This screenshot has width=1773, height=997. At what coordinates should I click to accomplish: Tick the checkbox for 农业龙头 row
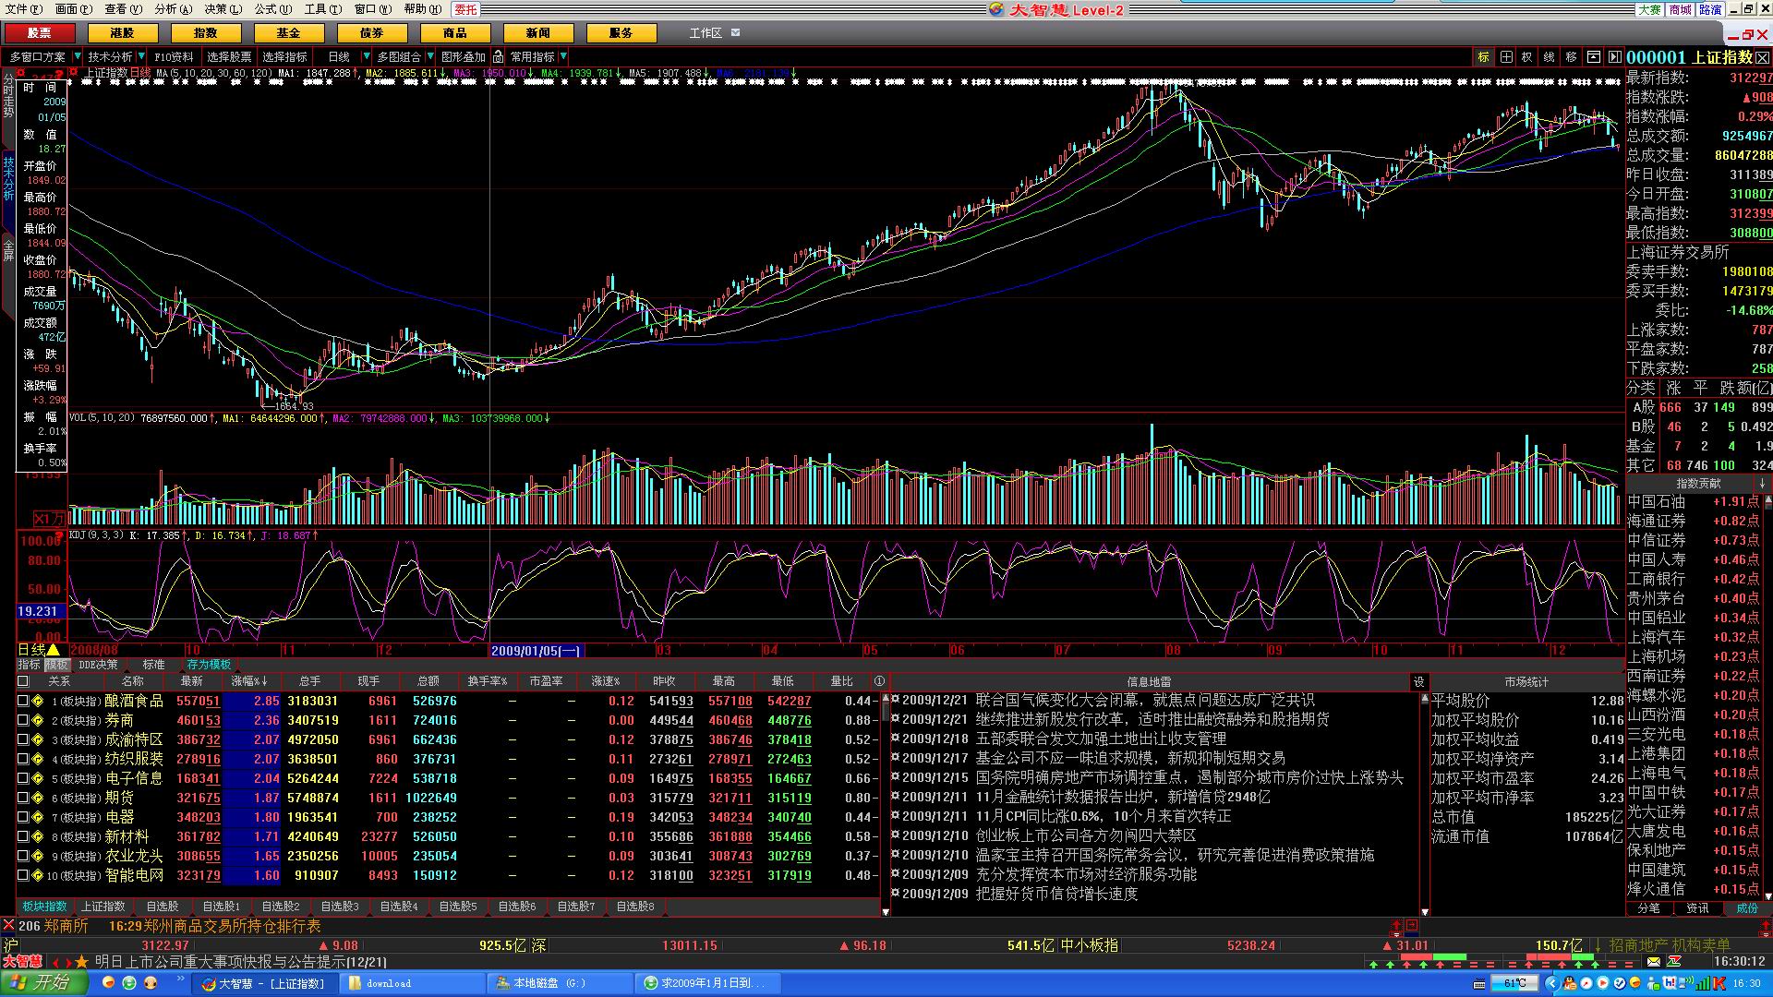(23, 857)
